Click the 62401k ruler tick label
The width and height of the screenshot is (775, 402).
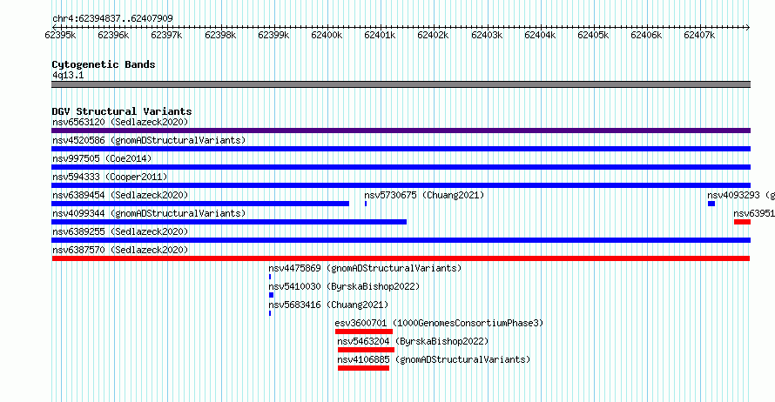coord(380,35)
